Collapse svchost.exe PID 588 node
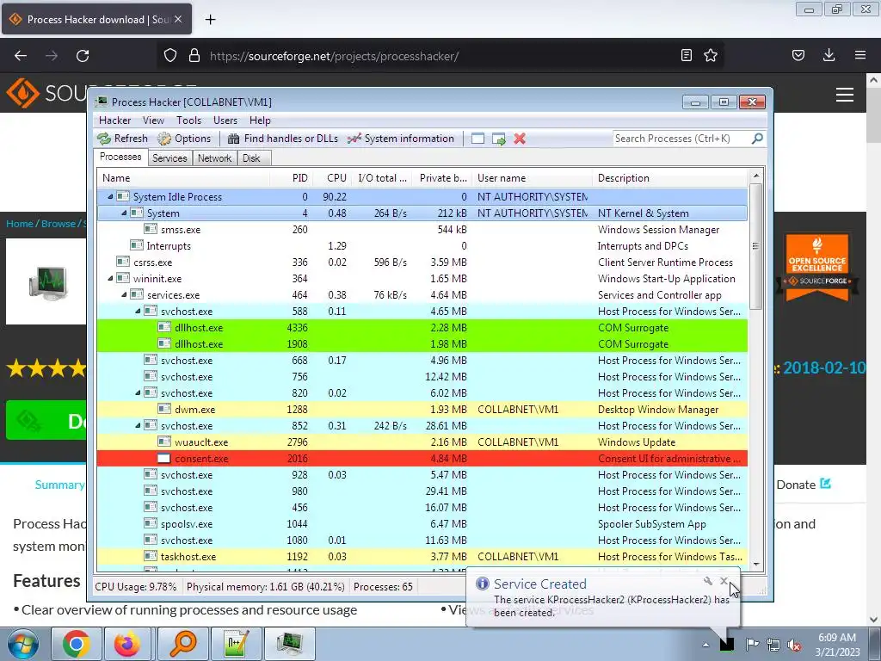 click(138, 311)
